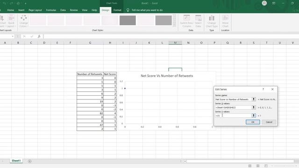This screenshot has height=168, width=299.
Task: Click the Ribbon Display Options icon
Action: 274,3
